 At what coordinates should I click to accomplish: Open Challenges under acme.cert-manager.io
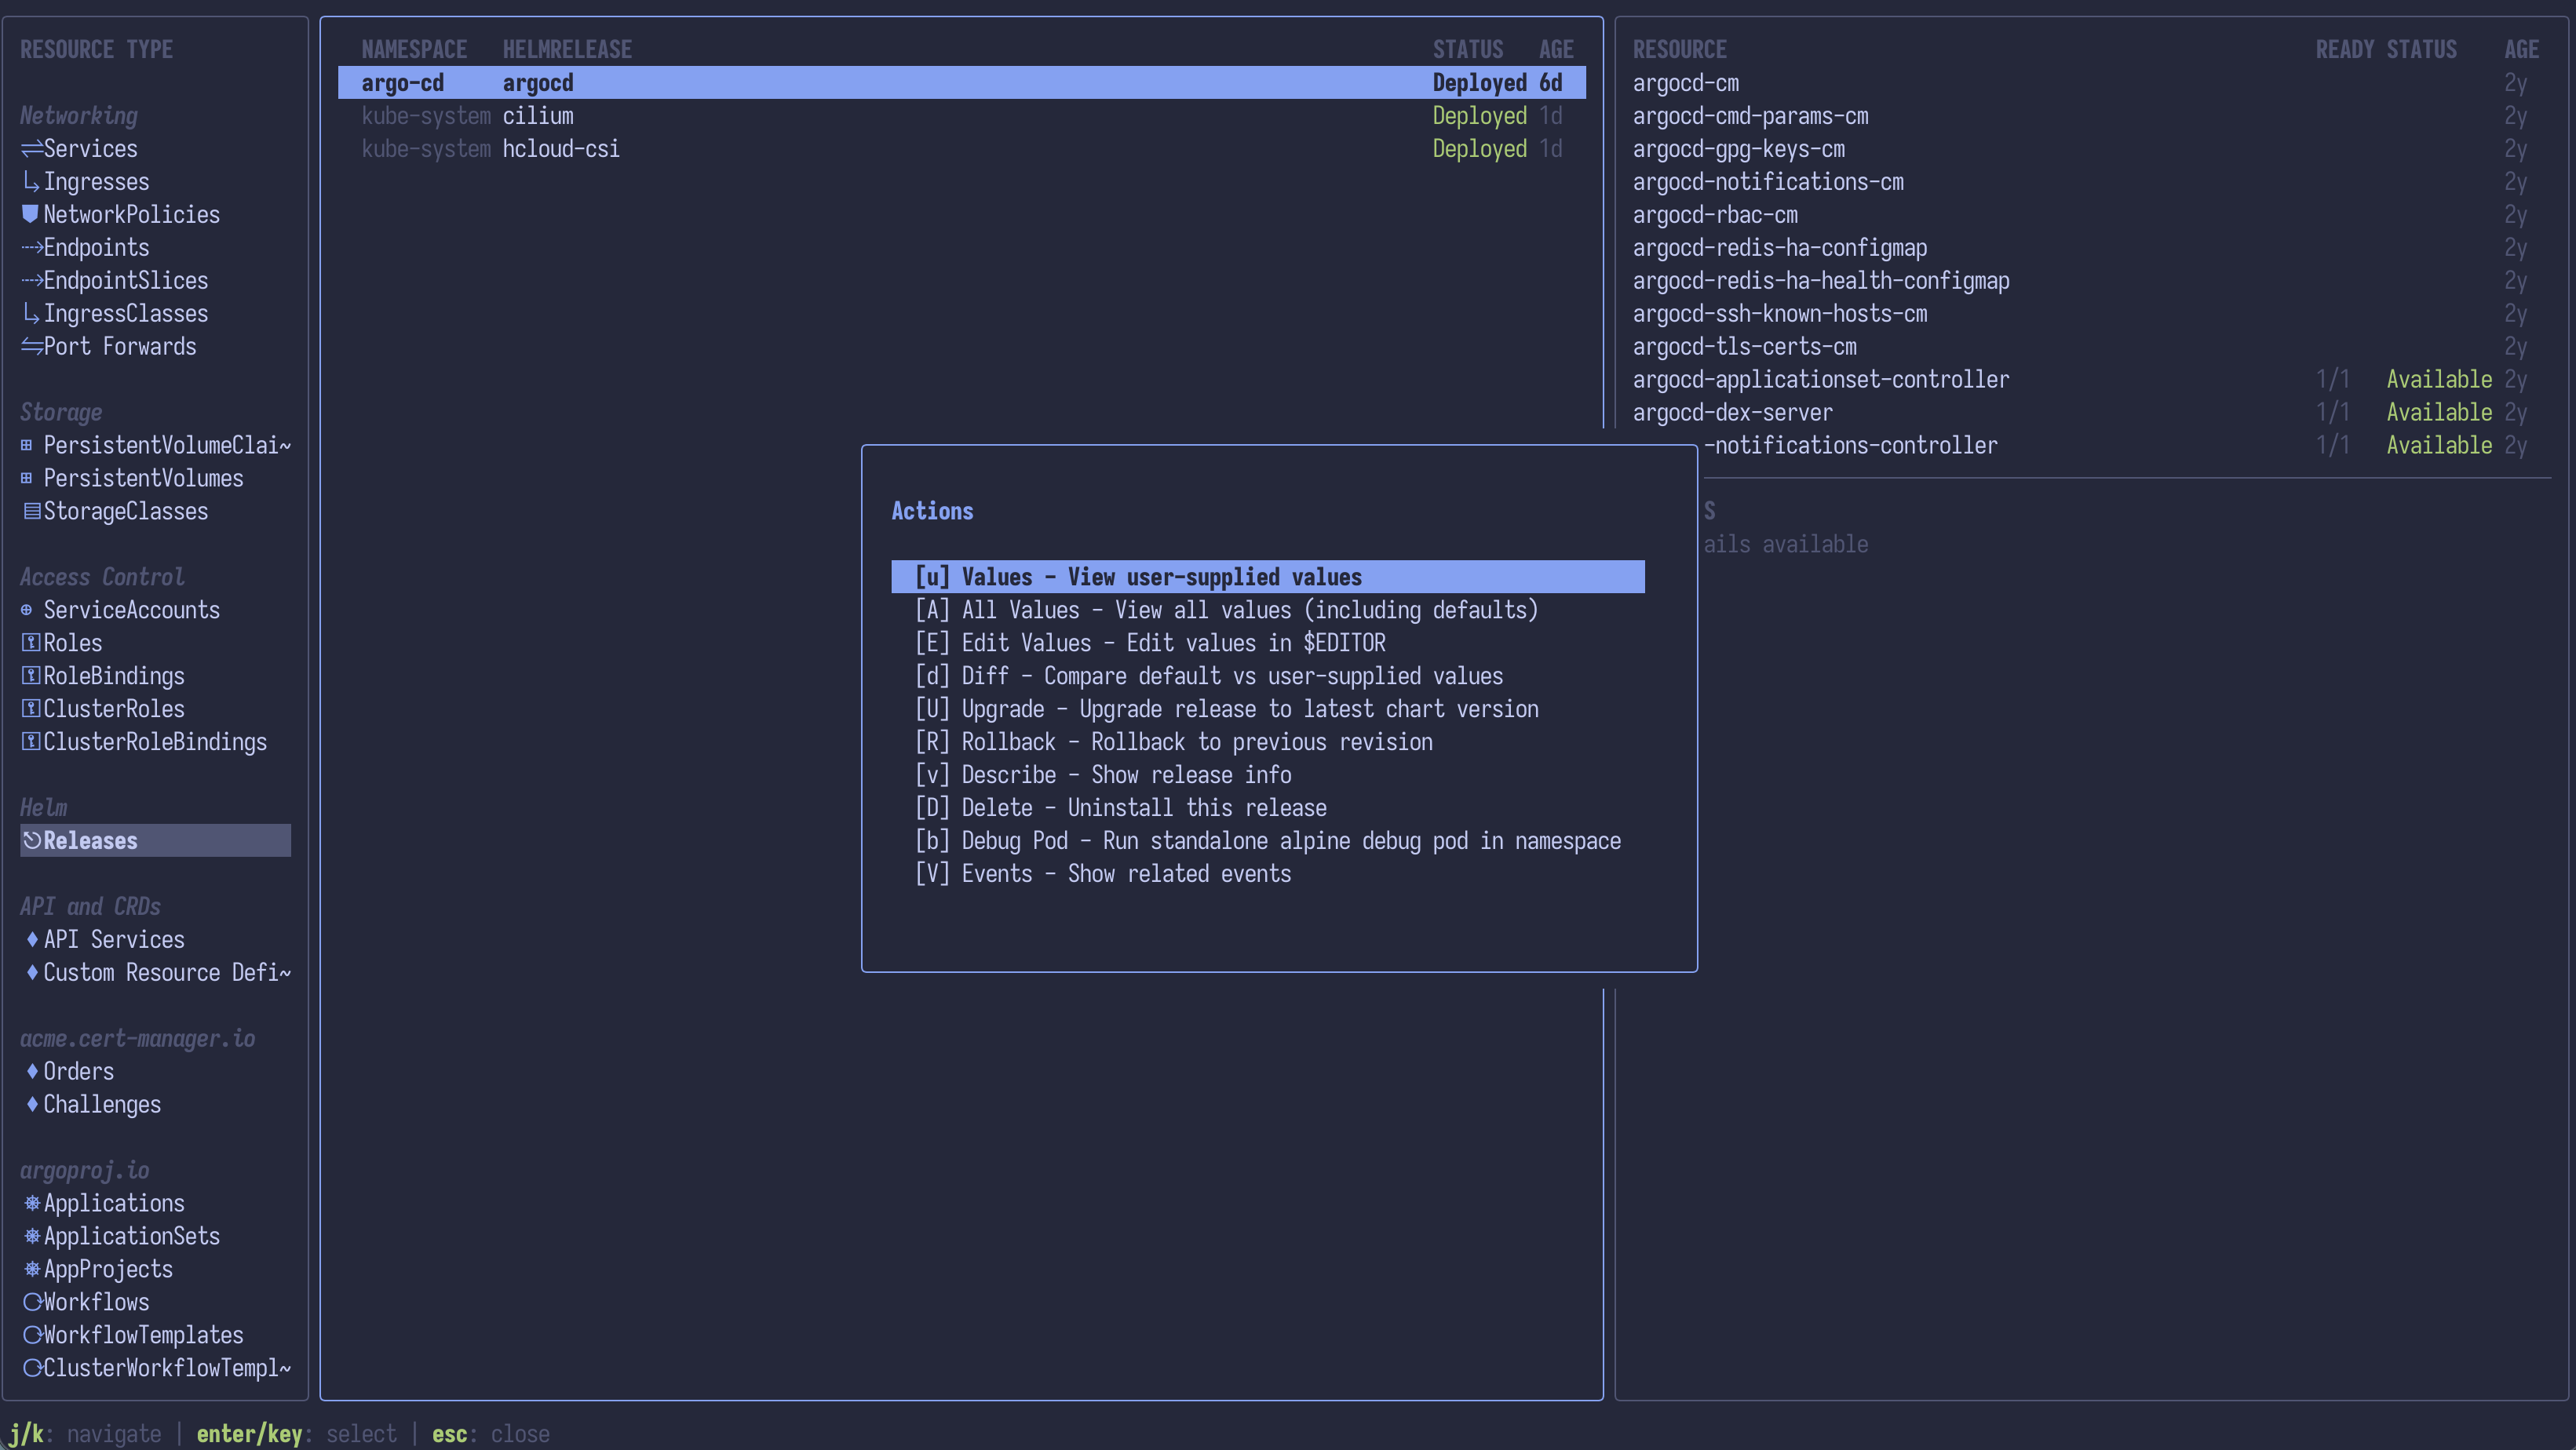tap(101, 1104)
